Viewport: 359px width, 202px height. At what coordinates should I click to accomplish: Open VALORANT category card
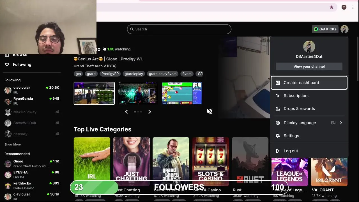pyautogui.click(x=329, y=172)
